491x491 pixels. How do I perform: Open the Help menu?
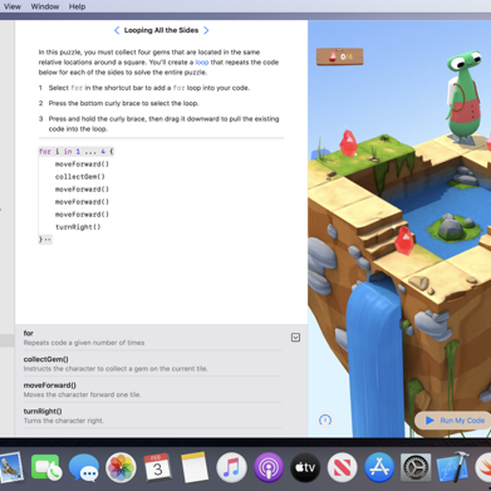coord(77,7)
